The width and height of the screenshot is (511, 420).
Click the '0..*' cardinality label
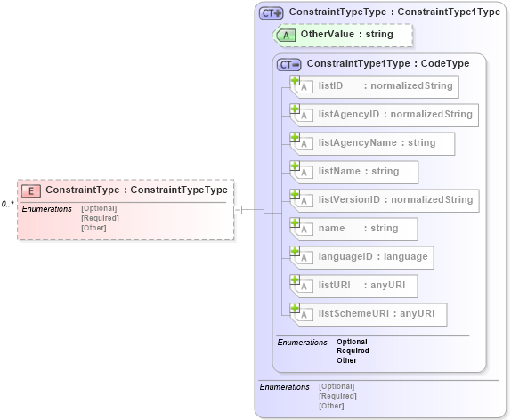(7, 205)
